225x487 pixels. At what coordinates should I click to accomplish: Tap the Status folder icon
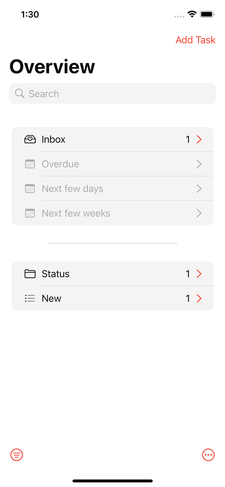(x=30, y=274)
